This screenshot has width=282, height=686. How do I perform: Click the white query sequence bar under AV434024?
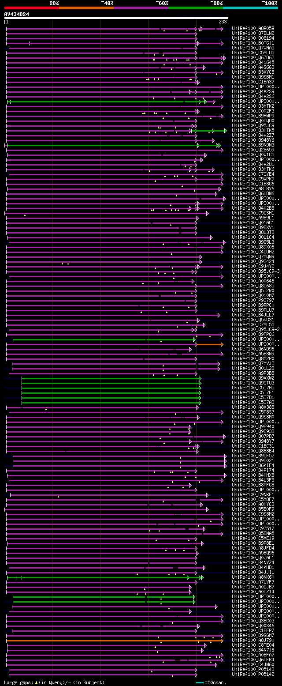[x=116, y=18]
